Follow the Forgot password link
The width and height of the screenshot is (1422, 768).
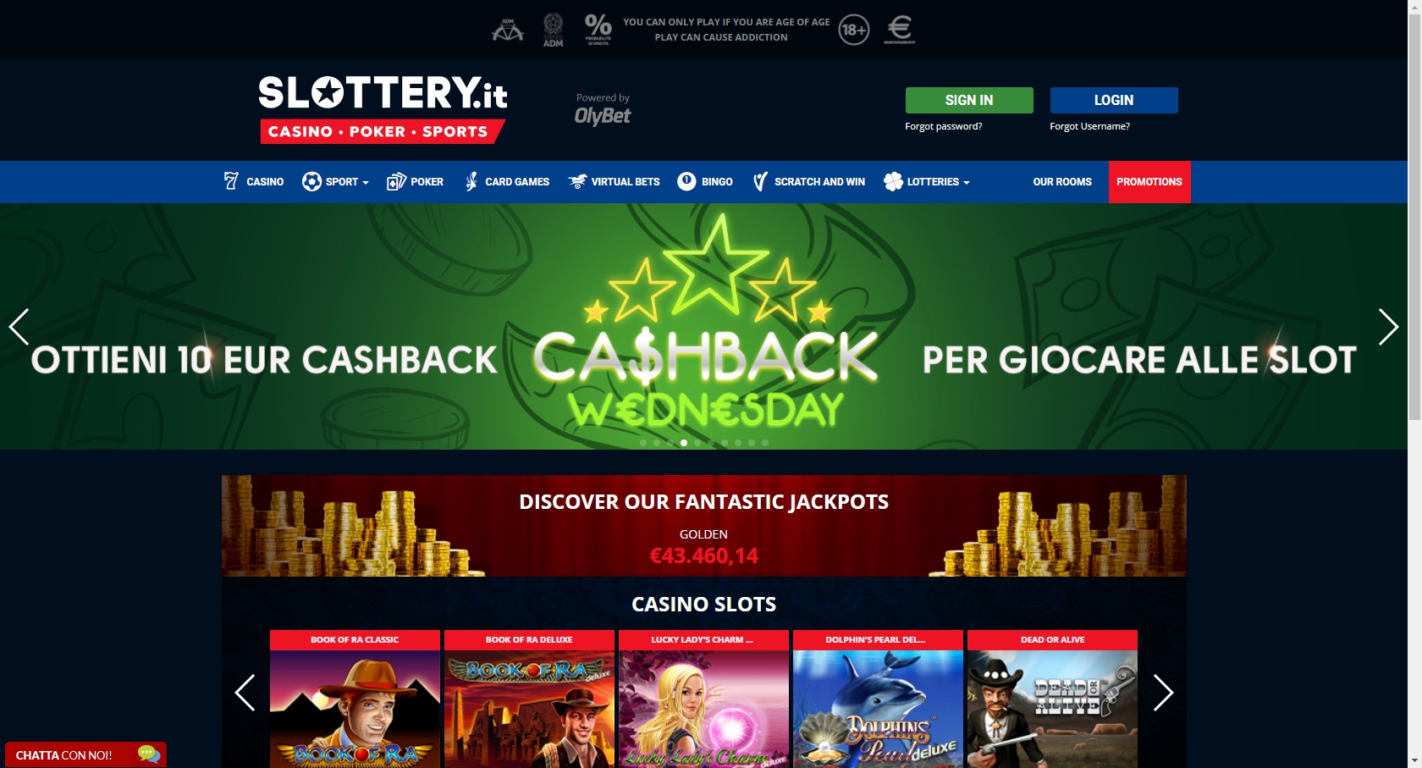click(944, 126)
